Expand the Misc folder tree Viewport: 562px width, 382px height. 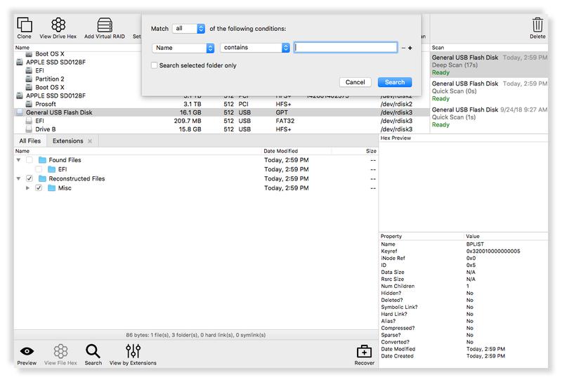(x=27, y=188)
